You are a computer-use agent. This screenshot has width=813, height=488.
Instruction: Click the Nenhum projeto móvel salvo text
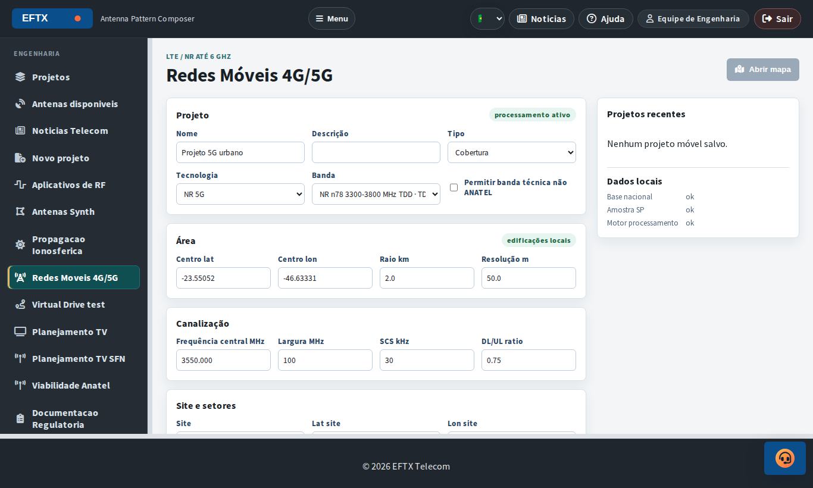(667, 143)
